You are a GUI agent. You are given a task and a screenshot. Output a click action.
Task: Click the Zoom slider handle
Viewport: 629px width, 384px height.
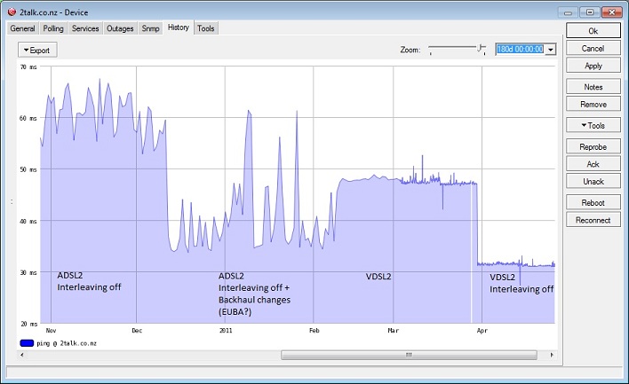pyautogui.click(x=482, y=49)
